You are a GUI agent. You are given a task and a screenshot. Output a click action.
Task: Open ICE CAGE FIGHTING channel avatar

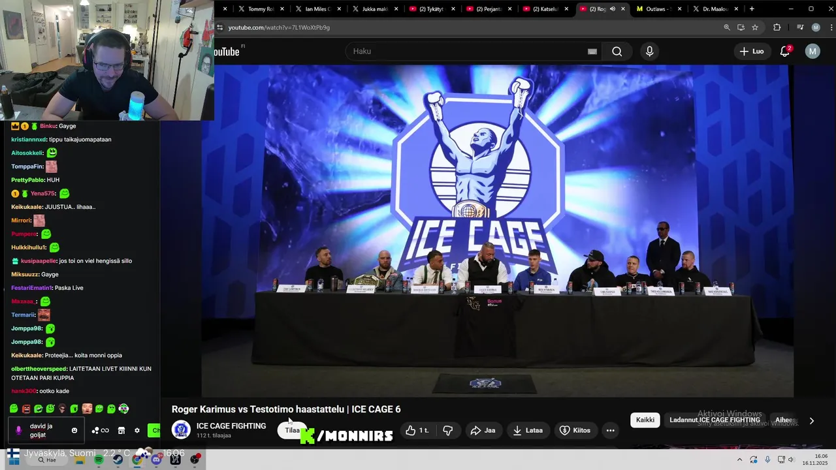pos(181,430)
